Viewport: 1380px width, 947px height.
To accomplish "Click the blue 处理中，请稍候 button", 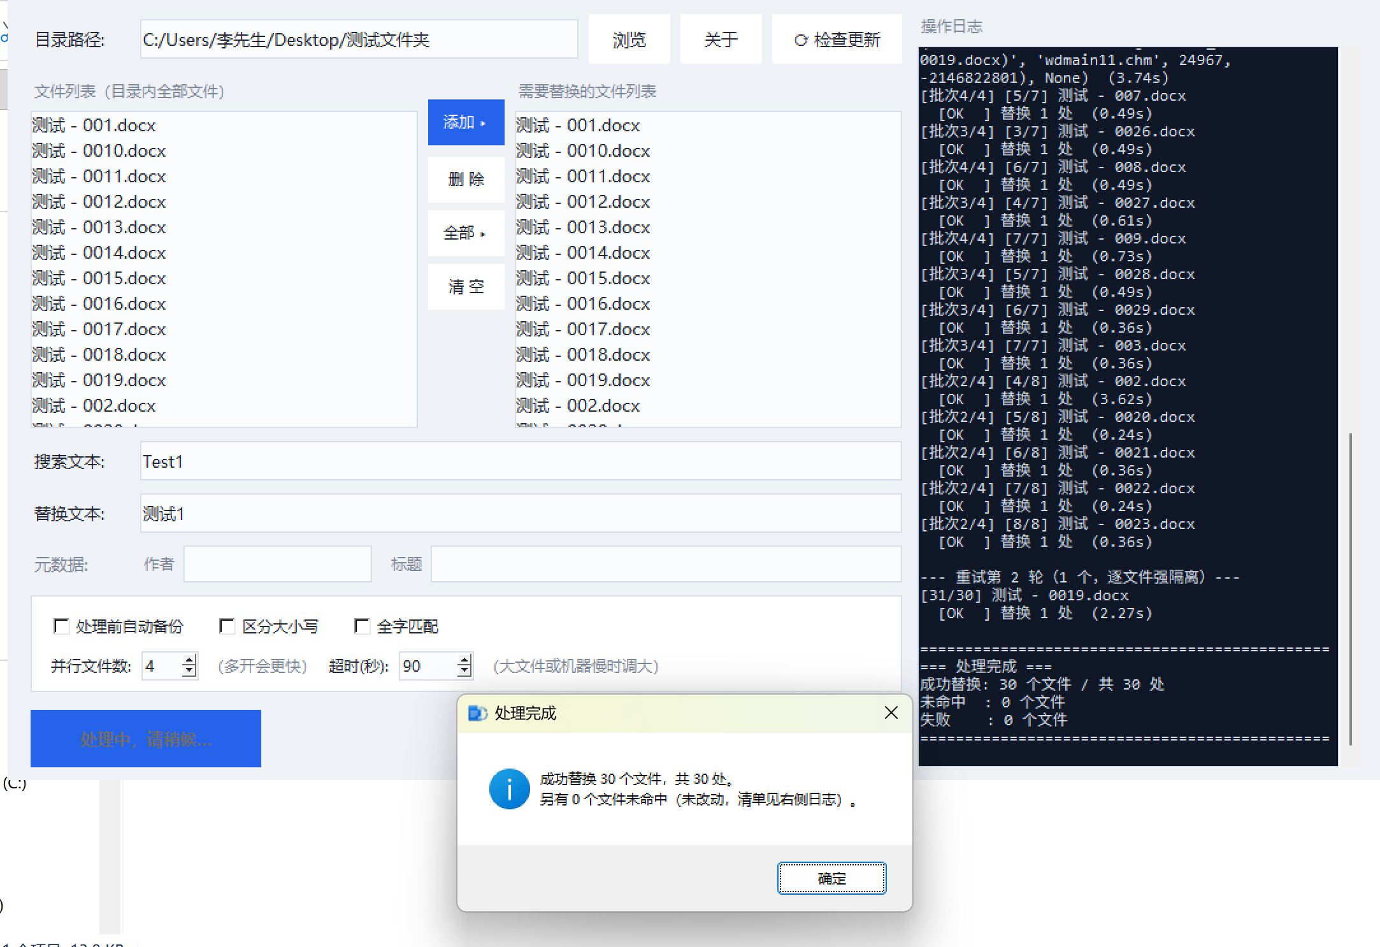I will pos(146,739).
